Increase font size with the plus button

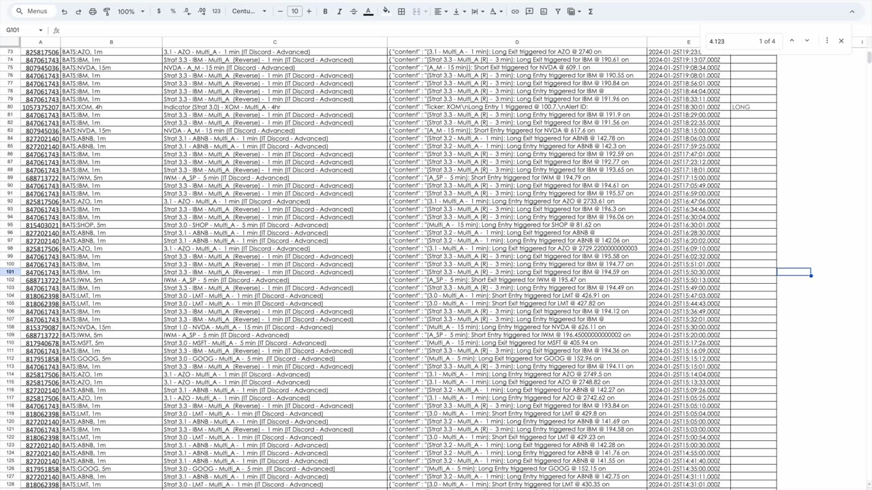(309, 12)
